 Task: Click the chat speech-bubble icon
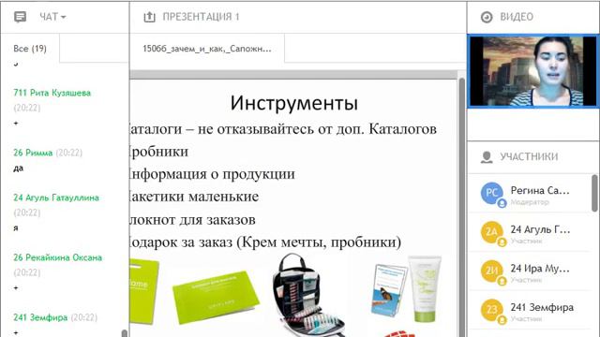(20, 17)
